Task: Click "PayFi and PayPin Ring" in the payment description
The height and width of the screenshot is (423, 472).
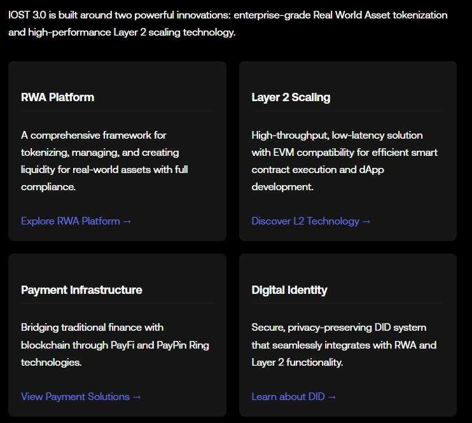Action: coord(156,345)
